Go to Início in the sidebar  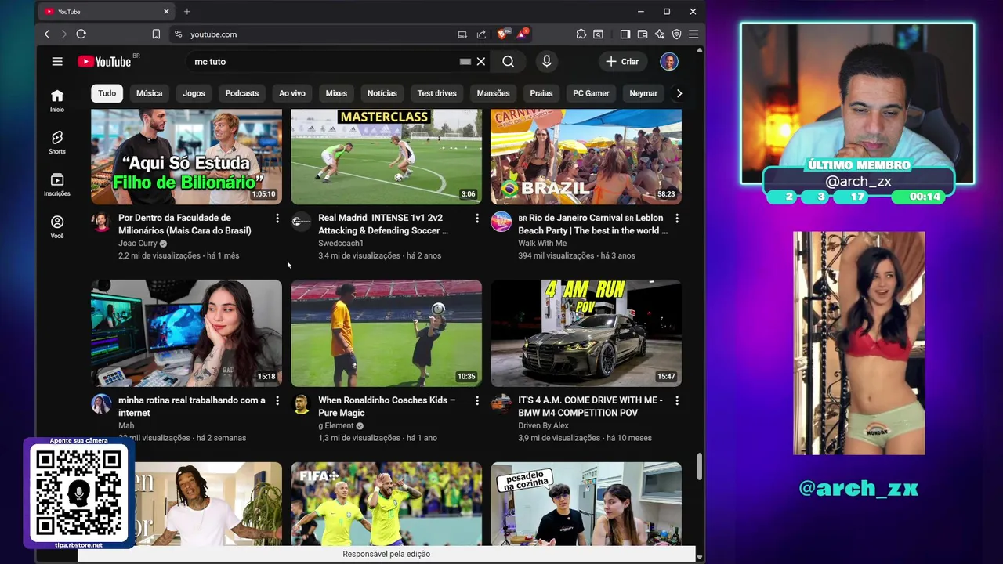pyautogui.click(x=57, y=101)
